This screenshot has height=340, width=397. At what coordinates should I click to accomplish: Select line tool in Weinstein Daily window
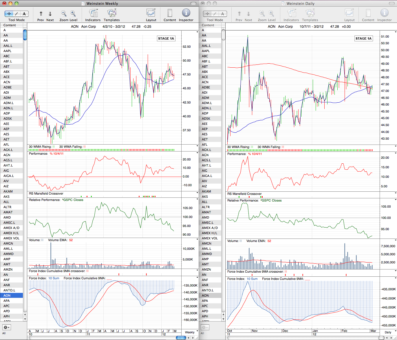pyautogui.click(x=215, y=14)
